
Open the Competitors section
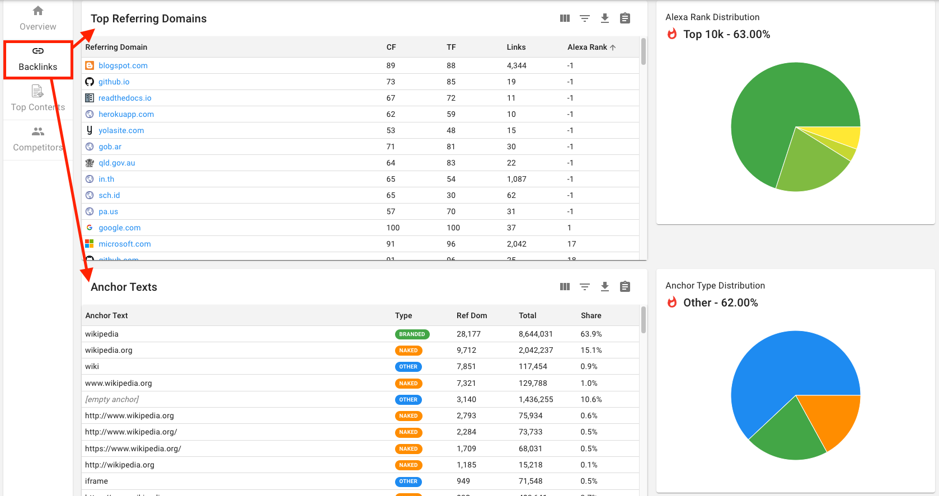coord(38,139)
